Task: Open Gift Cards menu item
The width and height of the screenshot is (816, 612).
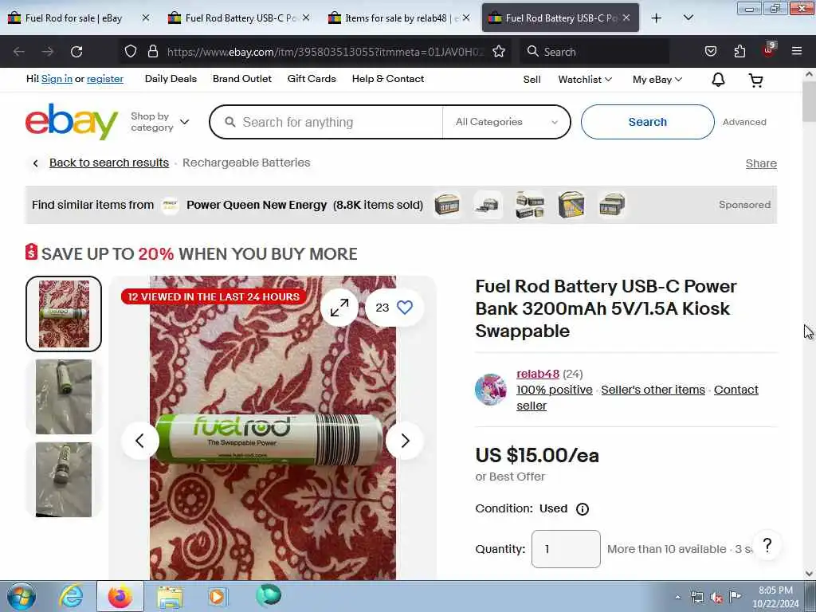Action: click(312, 79)
